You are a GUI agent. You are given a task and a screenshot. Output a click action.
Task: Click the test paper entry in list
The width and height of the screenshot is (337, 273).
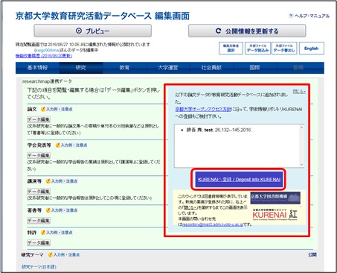tap(219, 130)
